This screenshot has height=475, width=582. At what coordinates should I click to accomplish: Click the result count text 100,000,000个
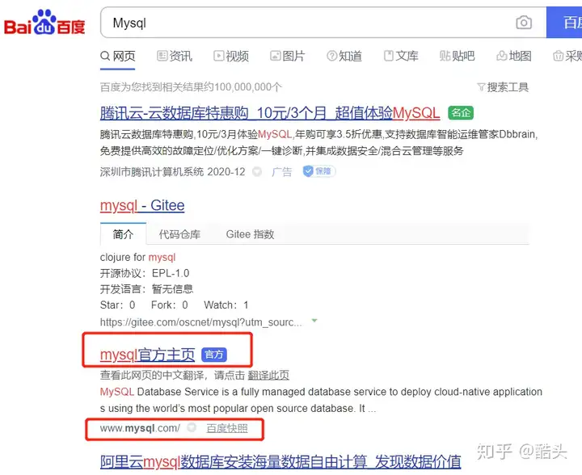click(247, 87)
